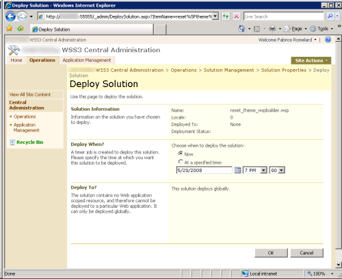Click WSS3 Central Administration breadcrumb link

click(x=129, y=70)
